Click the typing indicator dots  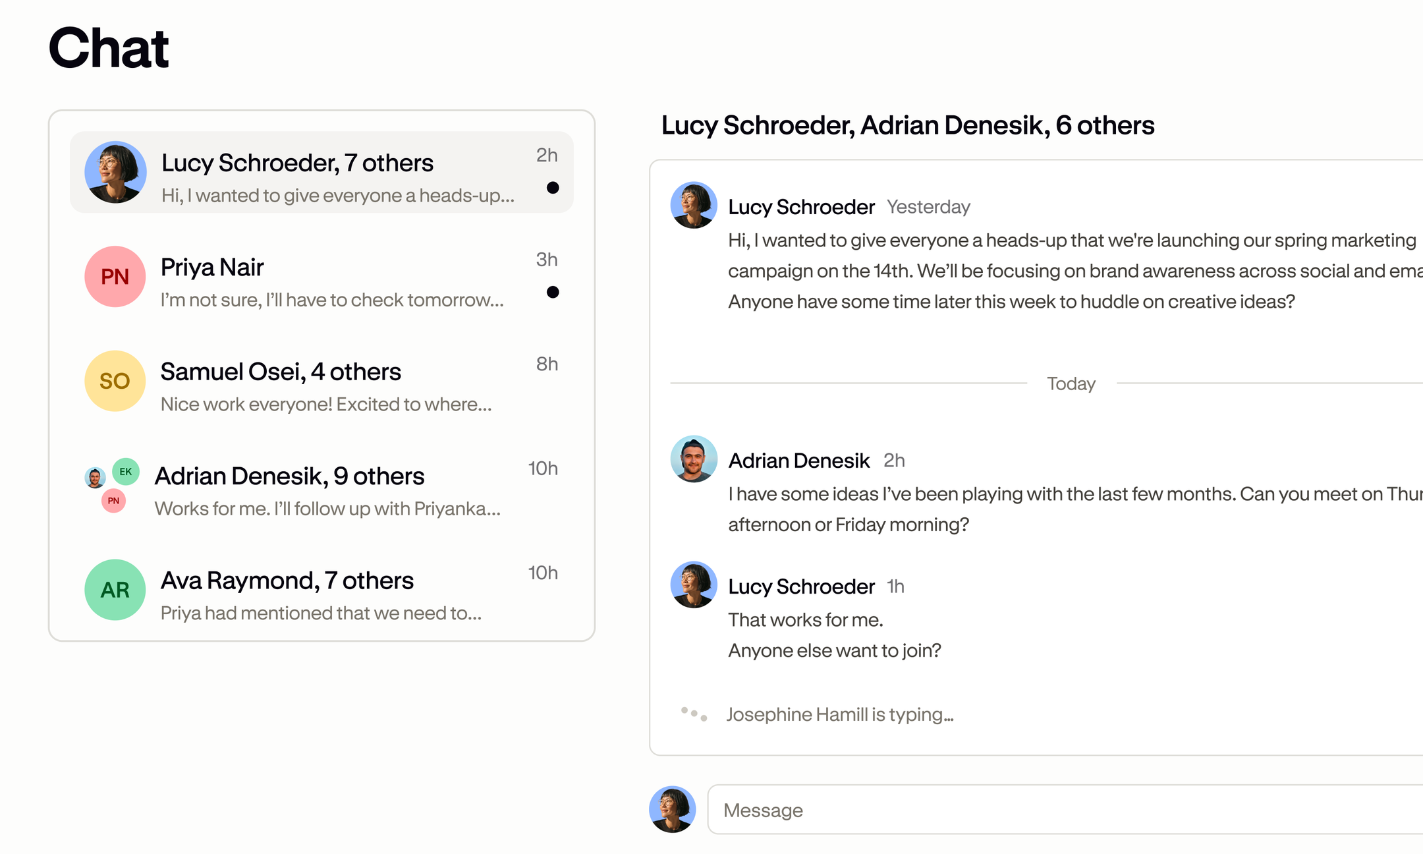pyautogui.click(x=694, y=714)
